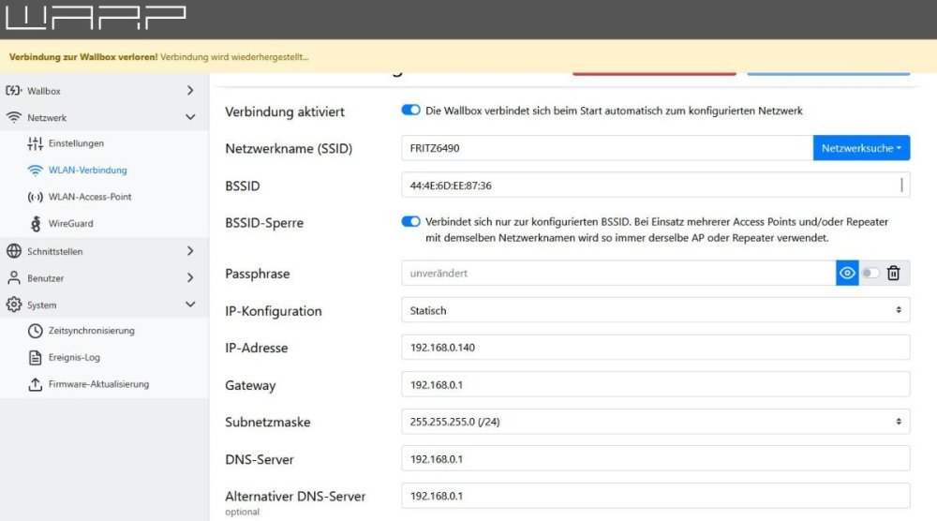This screenshot has height=521, width=937.
Task: Show passphrase with the eye icon
Action: click(x=847, y=273)
